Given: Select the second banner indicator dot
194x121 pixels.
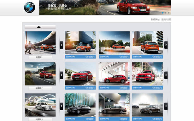Looking at the screenshot, I should (x=166, y=13).
